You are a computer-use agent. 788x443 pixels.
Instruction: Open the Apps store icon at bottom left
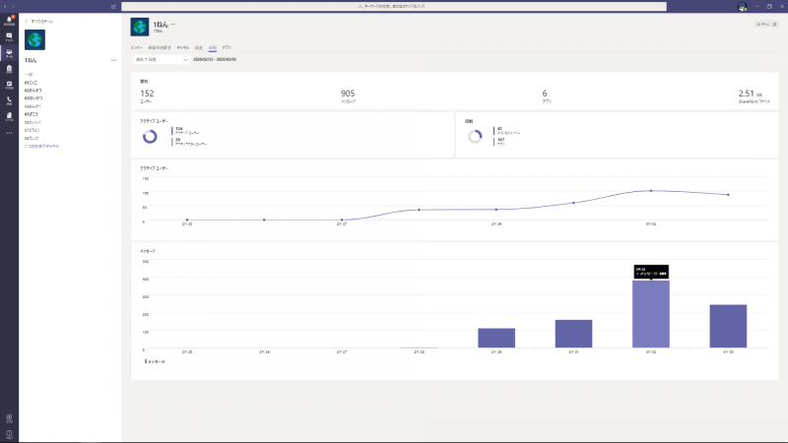(x=9, y=417)
